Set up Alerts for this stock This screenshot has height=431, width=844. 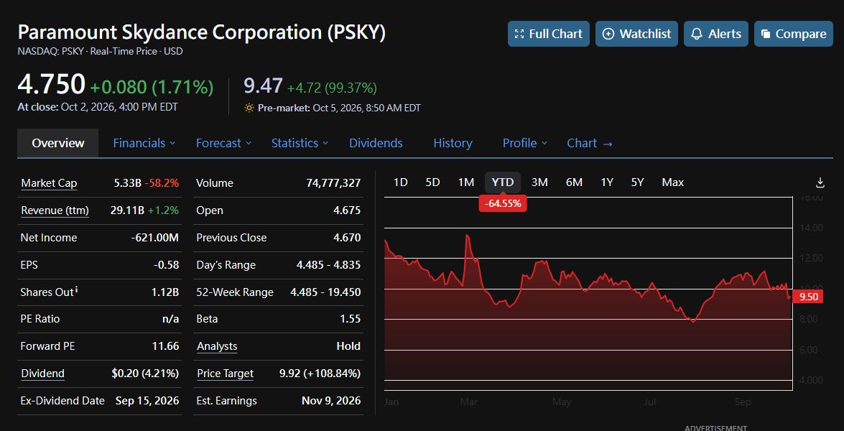coord(716,34)
